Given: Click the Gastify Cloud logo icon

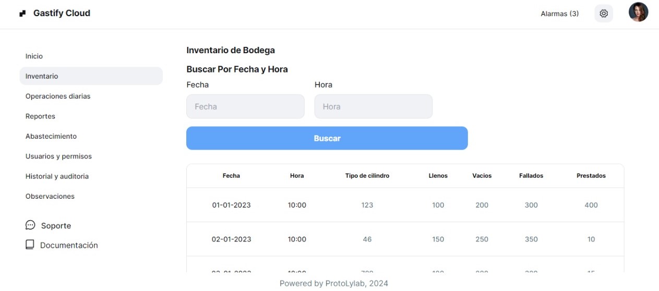Looking at the screenshot, I should click(x=22, y=14).
